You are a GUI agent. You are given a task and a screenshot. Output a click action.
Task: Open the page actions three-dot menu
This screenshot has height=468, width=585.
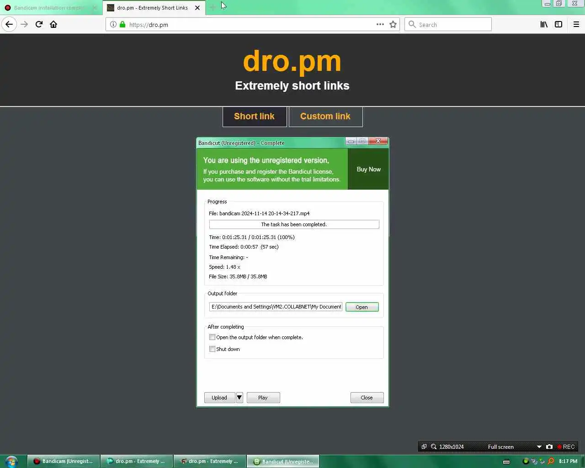click(380, 24)
